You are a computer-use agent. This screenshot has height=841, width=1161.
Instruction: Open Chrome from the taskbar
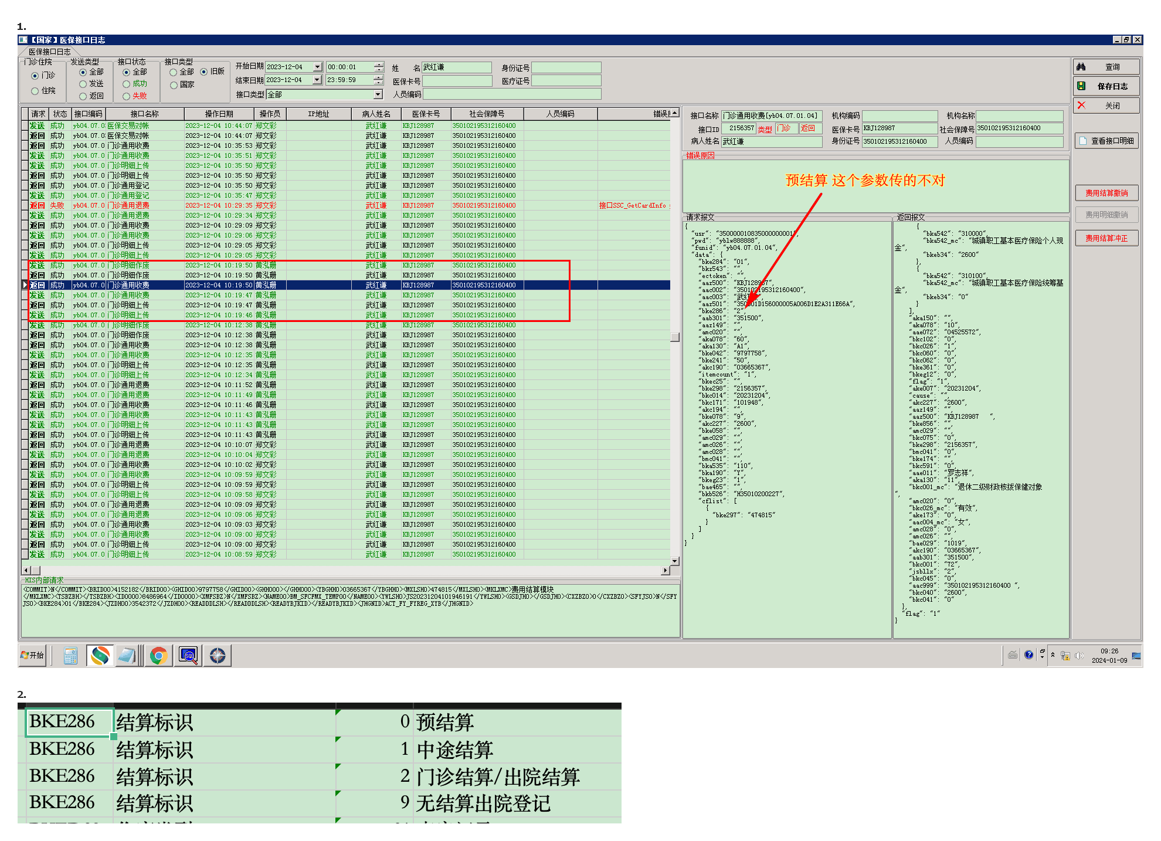click(158, 656)
